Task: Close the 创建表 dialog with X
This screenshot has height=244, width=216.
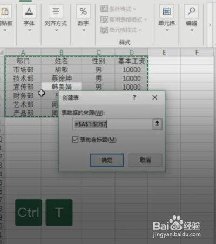Action: tap(155, 97)
